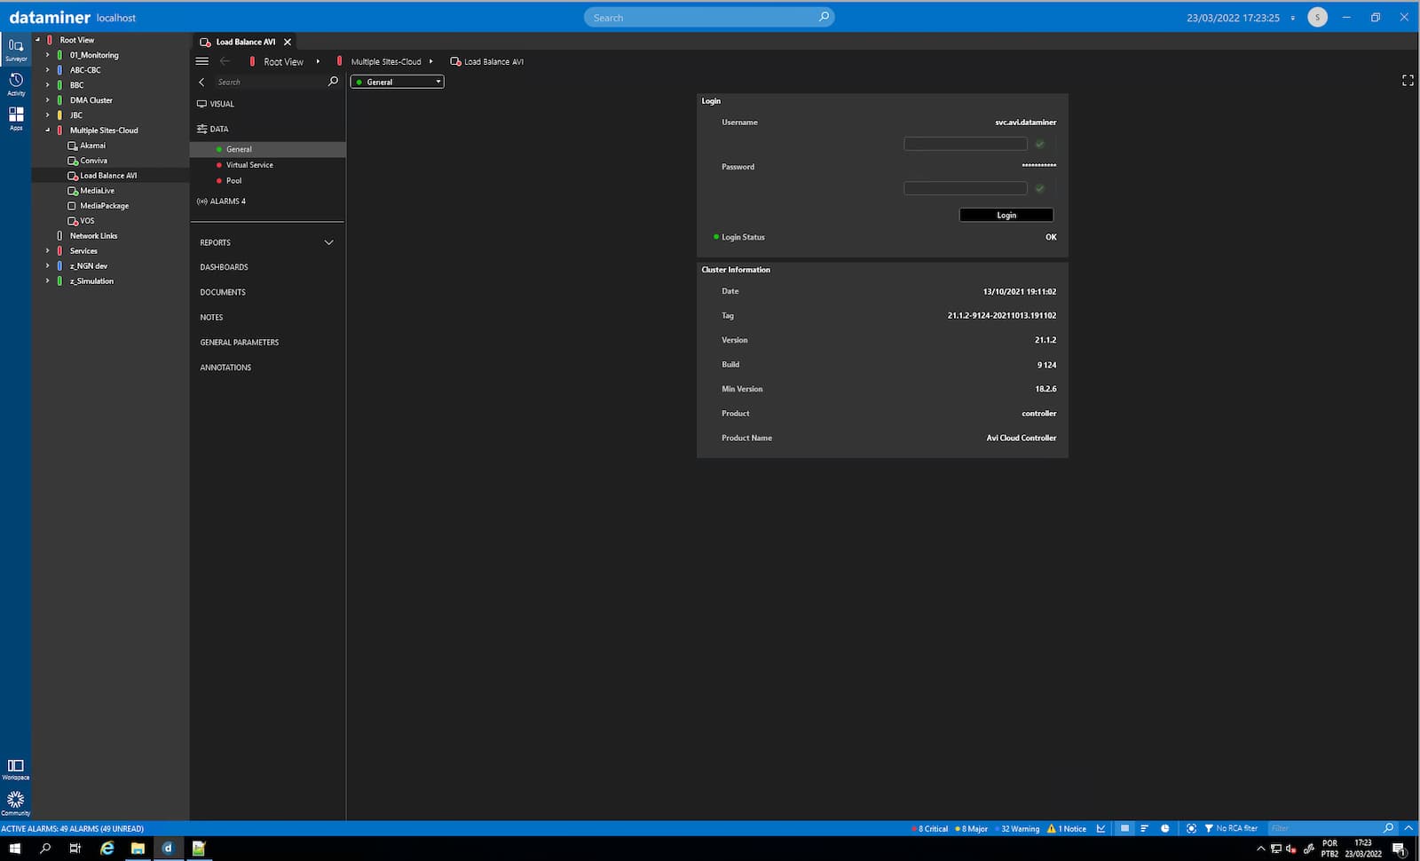Select the Pool data page

(x=233, y=181)
